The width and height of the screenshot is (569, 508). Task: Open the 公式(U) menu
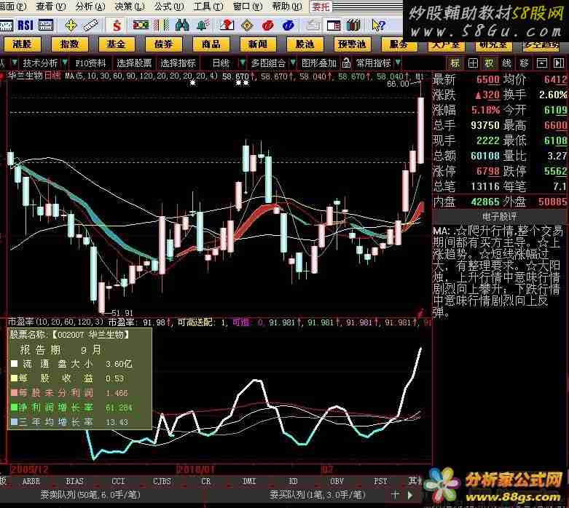tap(169, 6)
